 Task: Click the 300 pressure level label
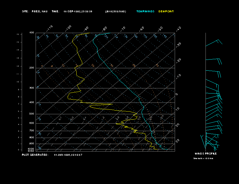(32, 88)
